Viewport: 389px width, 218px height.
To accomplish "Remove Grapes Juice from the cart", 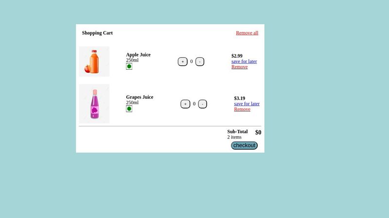I will (x=242, y=109).
